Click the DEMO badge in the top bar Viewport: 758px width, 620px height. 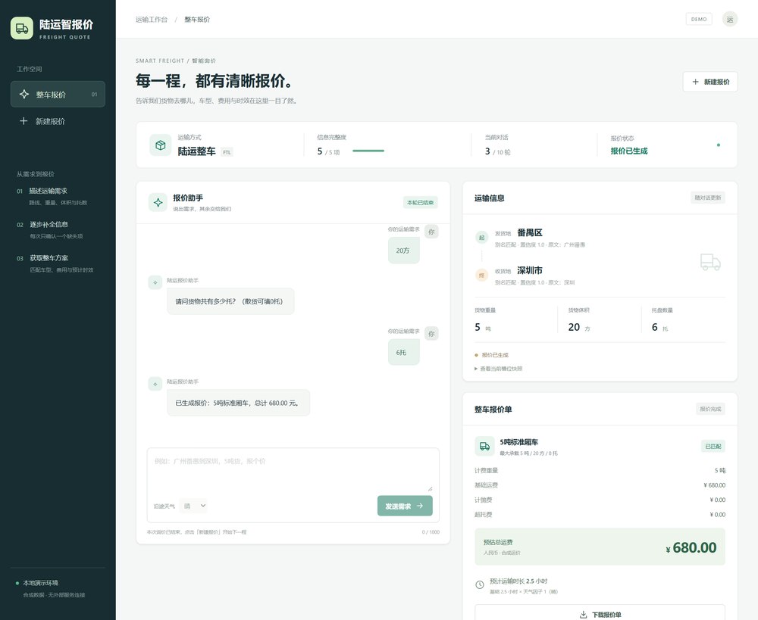[x=699, y=20]
